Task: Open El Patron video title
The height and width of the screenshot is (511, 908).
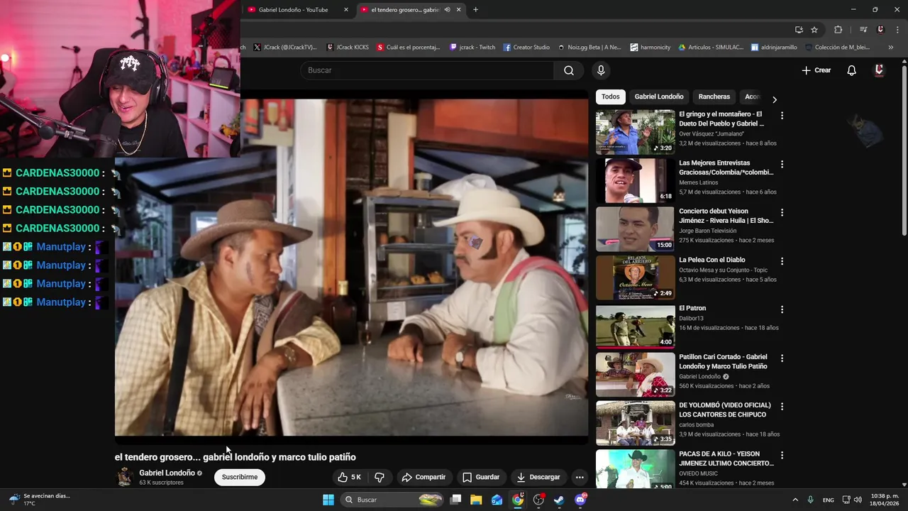Action: coord(692,308)
